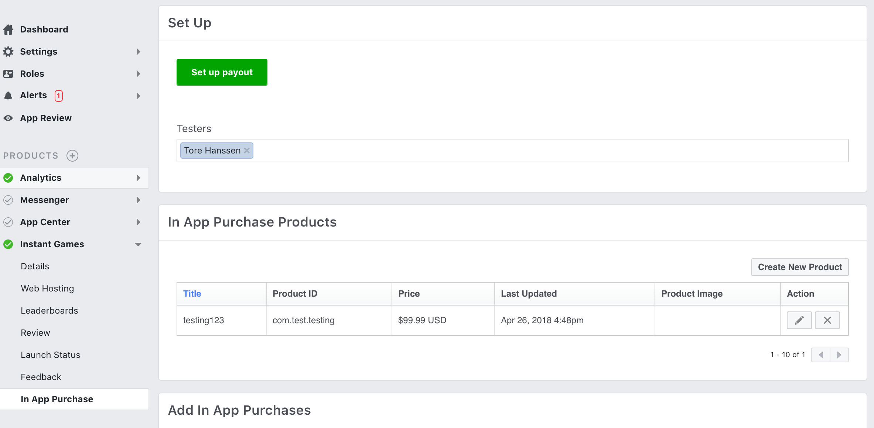Click the plus icon next to Products

[72, 156]
